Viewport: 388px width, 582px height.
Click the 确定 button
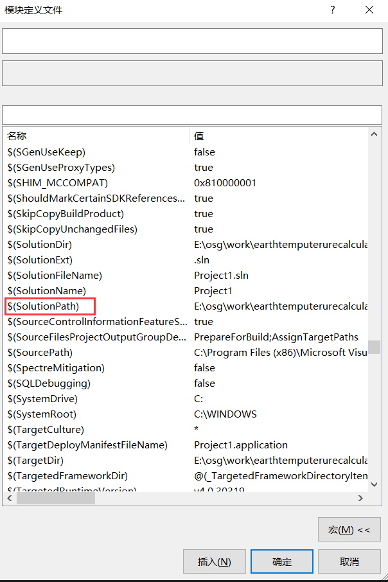coord(281,561)
